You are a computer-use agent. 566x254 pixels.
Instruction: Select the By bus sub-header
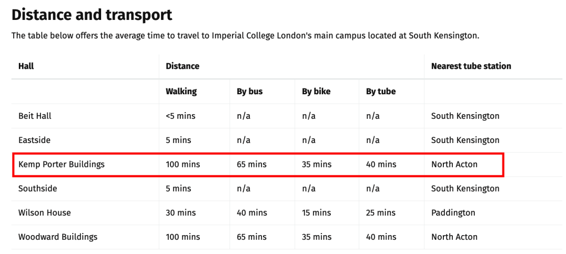(250, 92)
